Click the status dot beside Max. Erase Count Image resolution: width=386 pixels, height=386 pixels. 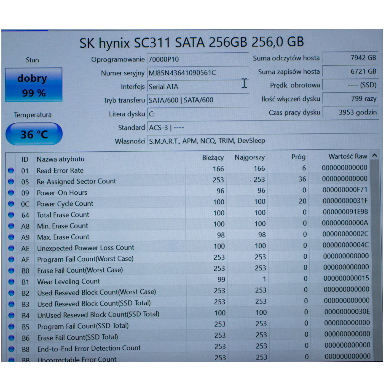[x=11, y=237]
